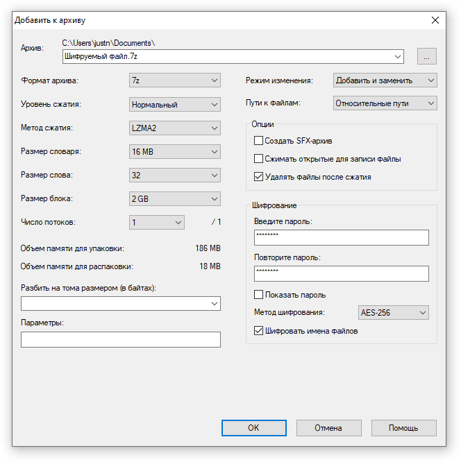Click the C:\Users\justn\Documents\ path text
Image resolution: width=461 pixels, height=462 pixels.
click(108, 43)
